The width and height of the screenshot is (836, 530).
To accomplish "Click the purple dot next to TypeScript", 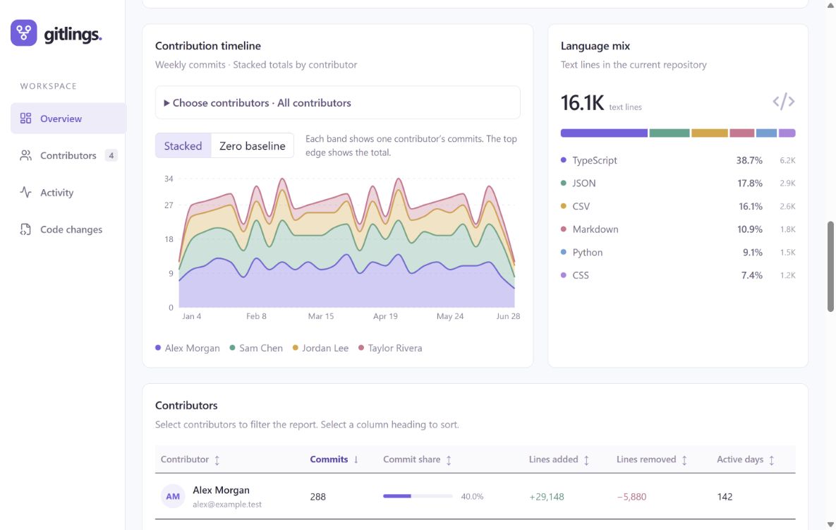I will (564, 160).
